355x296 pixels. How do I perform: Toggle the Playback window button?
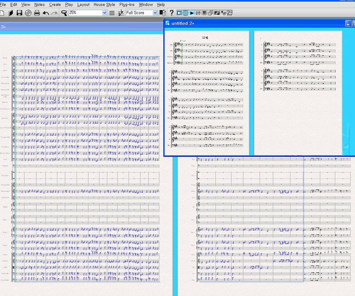(192, 13)
